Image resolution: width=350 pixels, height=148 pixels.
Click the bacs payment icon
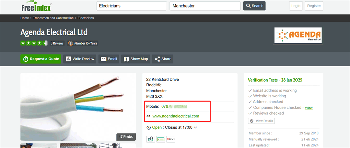click(171, 139)
